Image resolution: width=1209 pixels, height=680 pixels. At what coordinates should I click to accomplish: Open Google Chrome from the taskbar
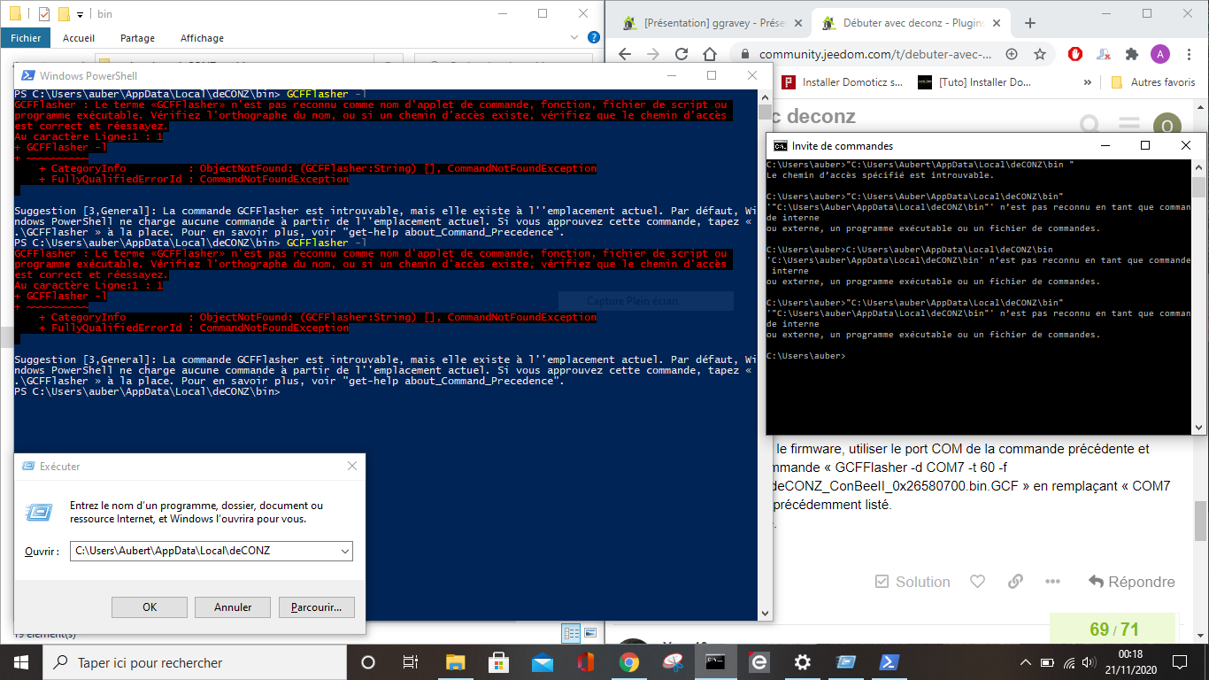tap(628, 662)
